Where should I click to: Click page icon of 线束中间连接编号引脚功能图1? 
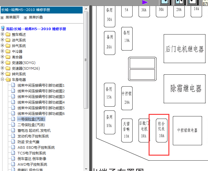coord(13,85)
